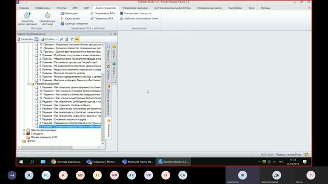
Task: Click the tree vertical scrollbar down arrow
Action: click(x=102, y=144)
